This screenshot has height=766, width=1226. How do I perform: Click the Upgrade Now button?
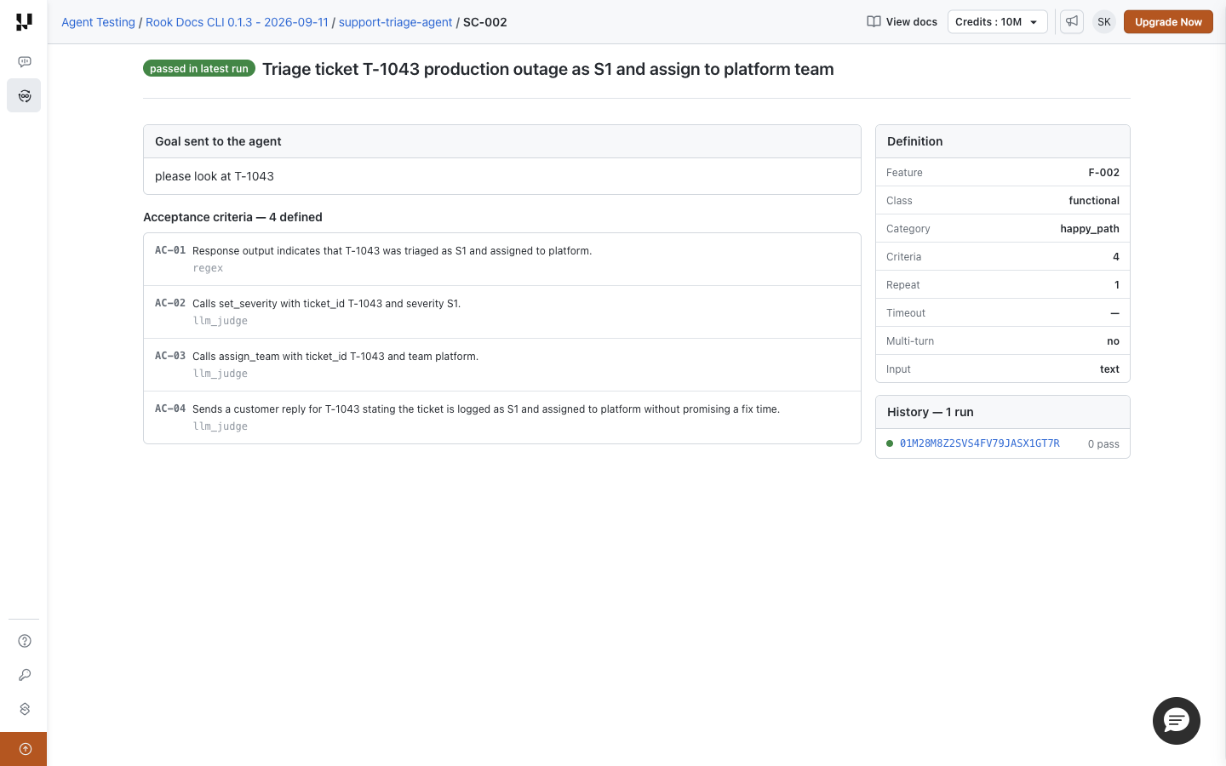pyautogui.click(x=1168, y=22)
